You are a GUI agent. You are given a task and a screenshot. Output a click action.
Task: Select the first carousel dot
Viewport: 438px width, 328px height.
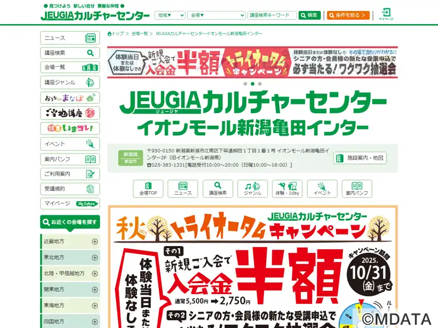tap(245, 84)
